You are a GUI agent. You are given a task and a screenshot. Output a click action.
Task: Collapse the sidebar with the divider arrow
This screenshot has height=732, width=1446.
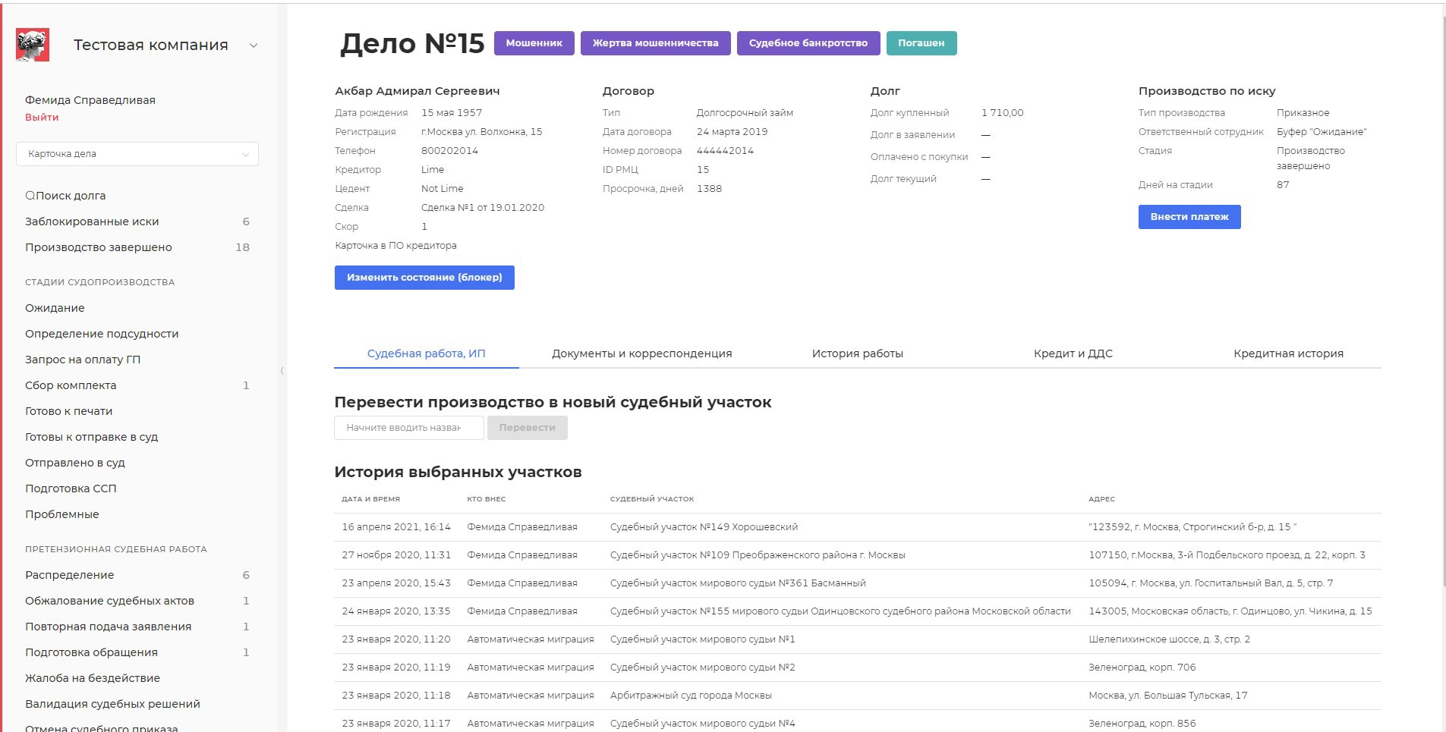click(x=282, y=371)
